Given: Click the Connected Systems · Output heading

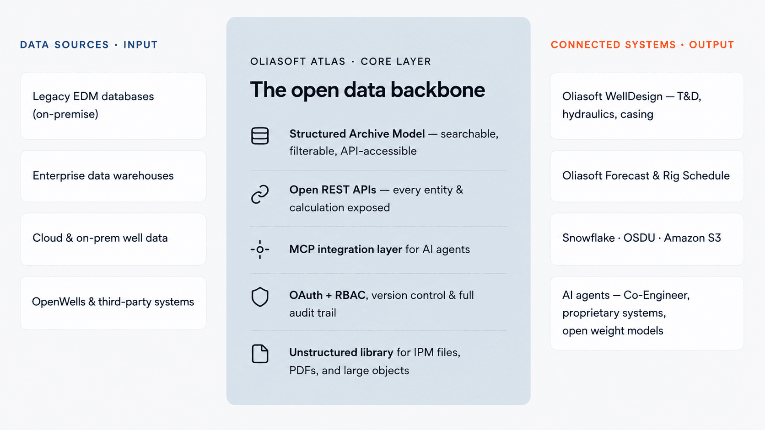Looking at the screenshot, I should click(x=642, y=45).
